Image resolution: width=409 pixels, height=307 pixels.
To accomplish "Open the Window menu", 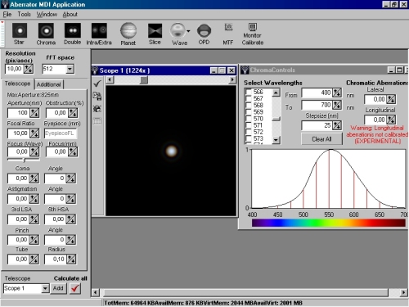I will click(47, 15).
